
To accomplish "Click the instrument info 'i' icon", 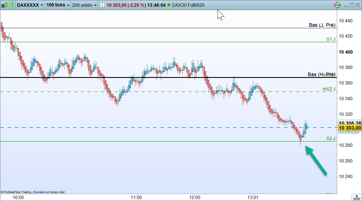I will [x=102, y=5].
